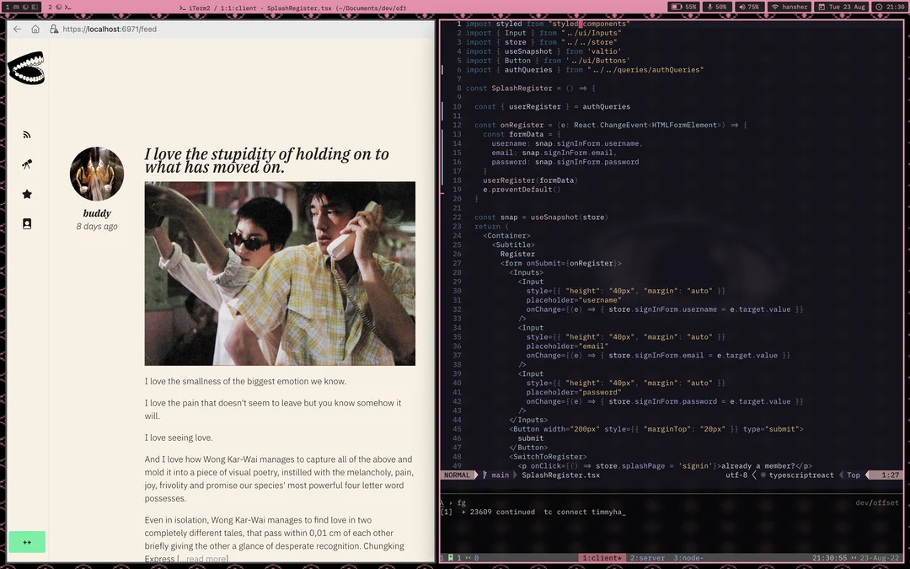Place cursor on useSnapshot(store) line
The width and height of the screenshot is (910, 569).
[541, 217]
